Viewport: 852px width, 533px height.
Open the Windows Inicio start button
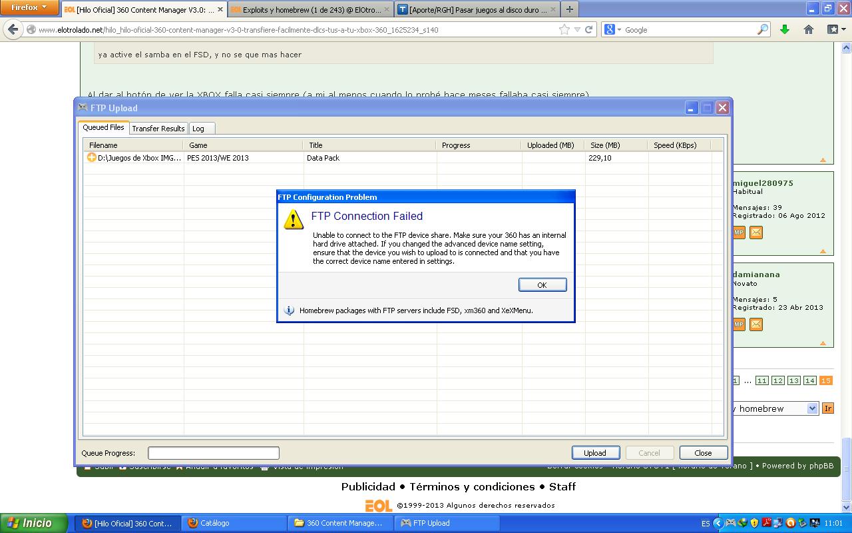pos(34,523)
